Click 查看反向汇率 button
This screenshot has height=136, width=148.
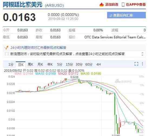click(126, 15)
